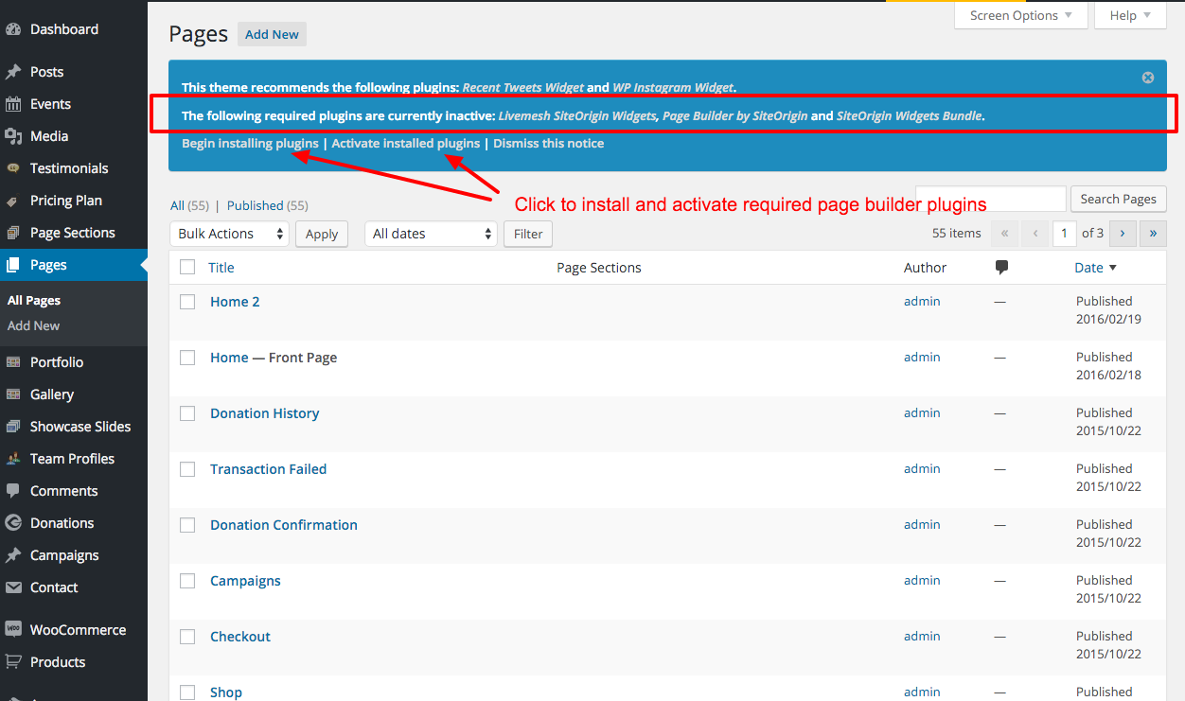Image resolution: width=1185 pixels, height=701 pixels.
Task: Open the Bulk Actions dropdown
Action: tap(229, 233)
